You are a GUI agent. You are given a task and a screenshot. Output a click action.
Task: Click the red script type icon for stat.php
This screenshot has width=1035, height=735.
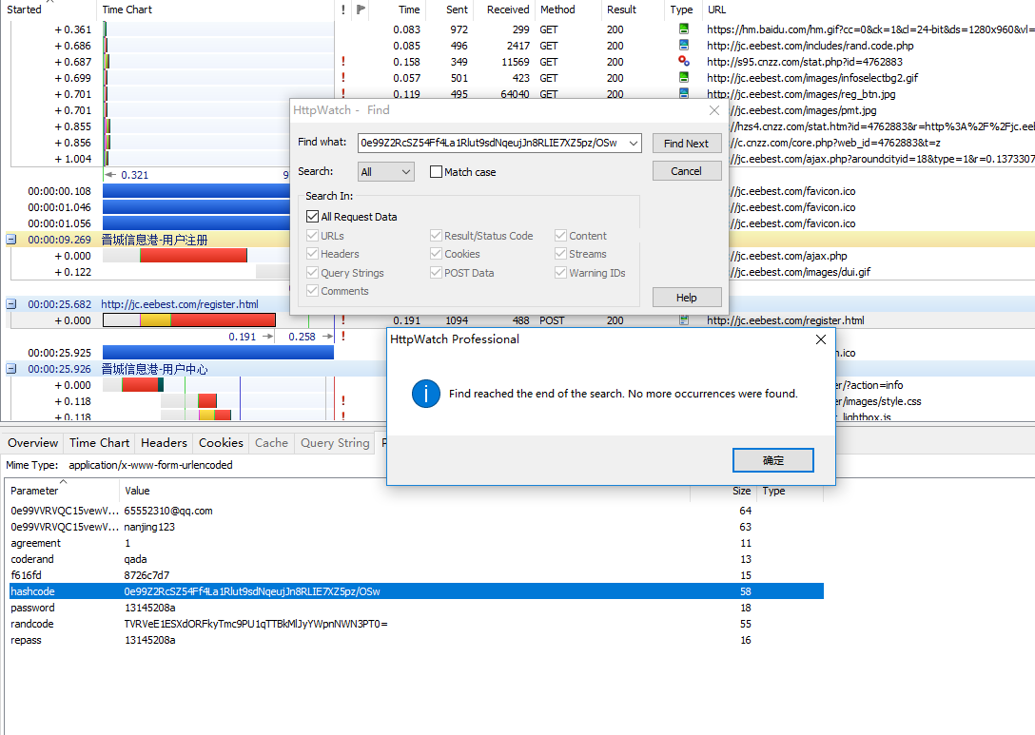tap(683, 62)
